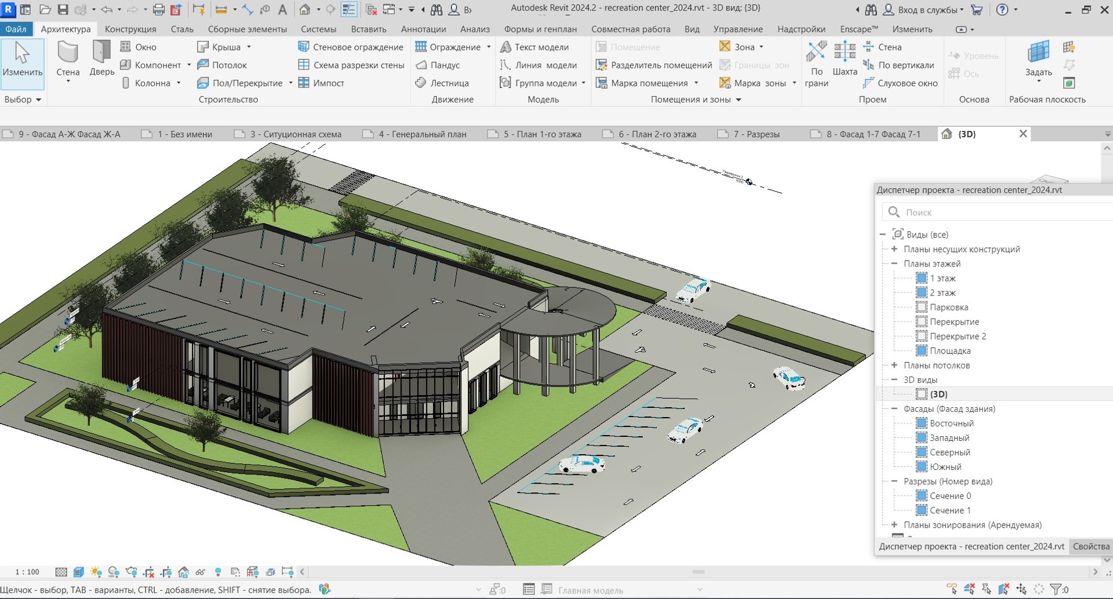Viewport: 1113px width, 599px height.
Task: Print the current view with printer icon
Action: pyautogui.click(x=158, y=10)
